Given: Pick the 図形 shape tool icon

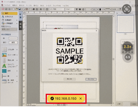Looking at the screenshot, I should click(x=4, y=71).
